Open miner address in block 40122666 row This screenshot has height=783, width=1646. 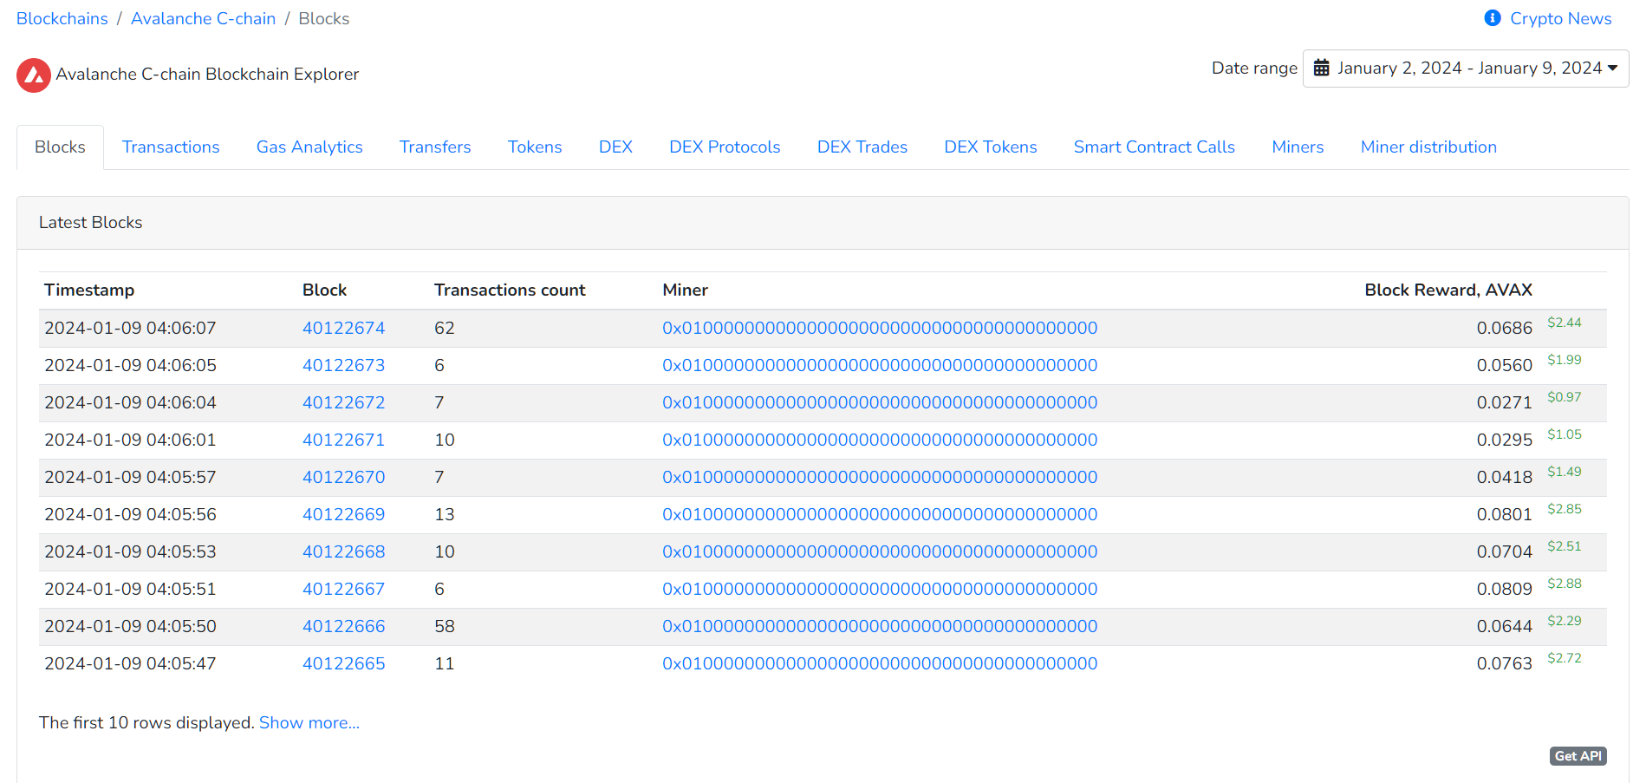[x=880, y=627]
